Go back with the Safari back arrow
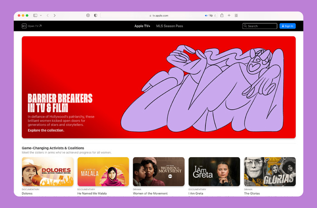Viewport: 317px width, 208px height. (48, 15)
